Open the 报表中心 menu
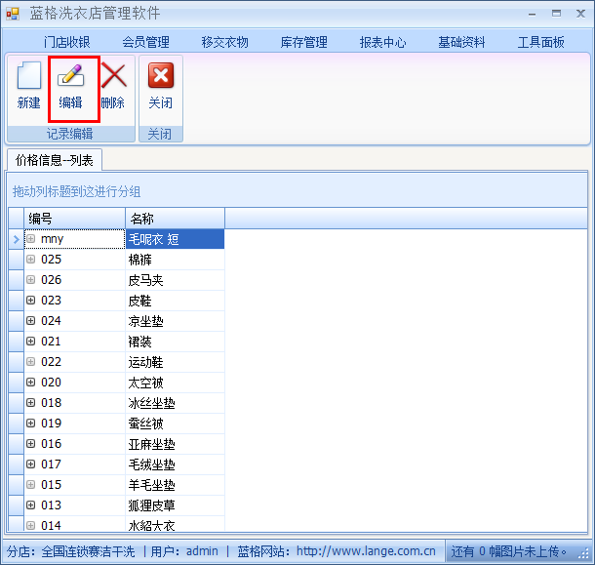Viewport: 595px width, 565px height. click(x=383, y=42)
